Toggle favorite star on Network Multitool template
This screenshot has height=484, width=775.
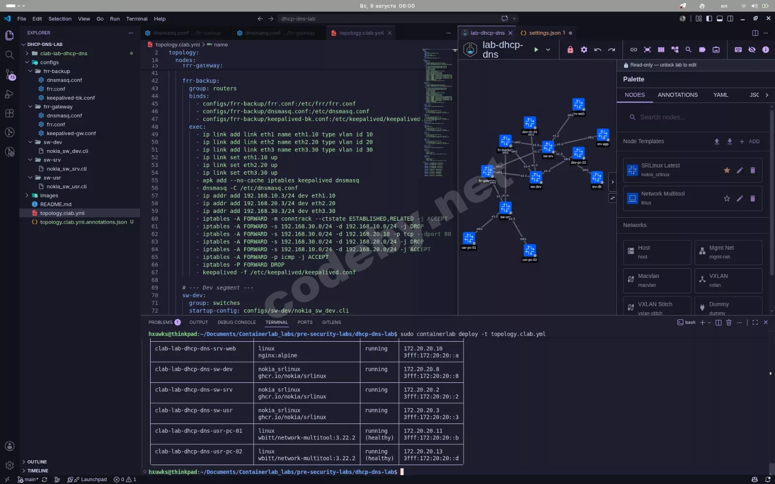(727, 198)
